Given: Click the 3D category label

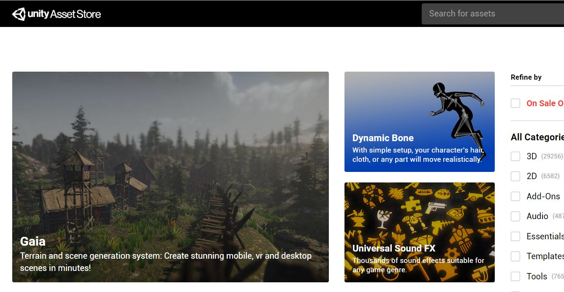Looking at the screenshot, I should pos(531,156).
